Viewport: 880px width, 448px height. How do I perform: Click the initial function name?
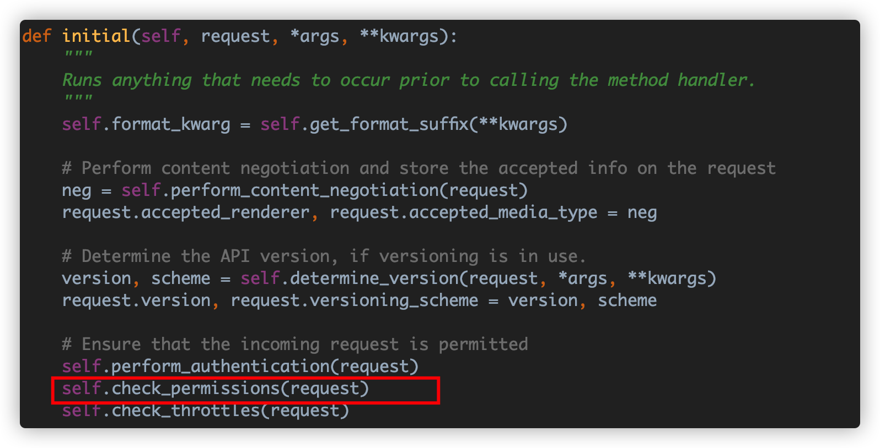96,36
